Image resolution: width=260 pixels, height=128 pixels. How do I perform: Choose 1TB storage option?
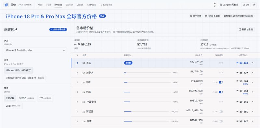click(45, 98)
